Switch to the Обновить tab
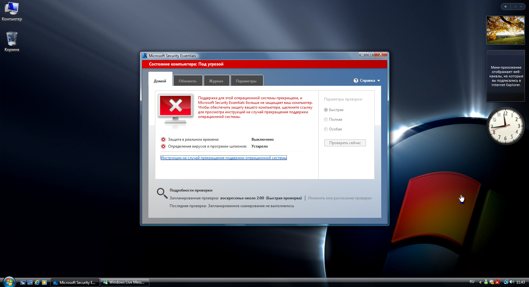Screen dimensions: 529x287 pos(188,81)
